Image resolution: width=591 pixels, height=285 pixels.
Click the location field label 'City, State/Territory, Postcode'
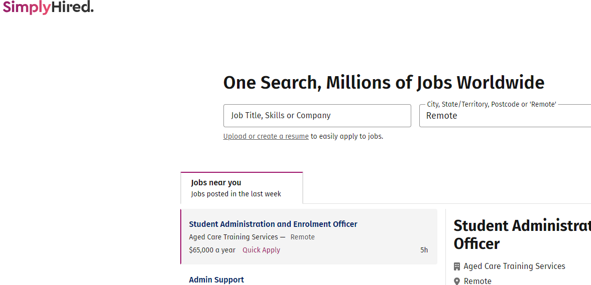[x=491, y=105]
